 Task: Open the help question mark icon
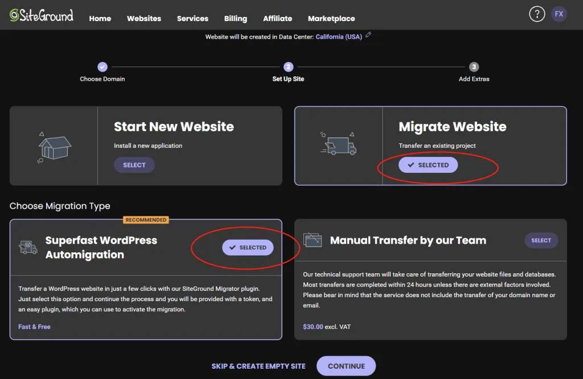click(x=537, y=14)
